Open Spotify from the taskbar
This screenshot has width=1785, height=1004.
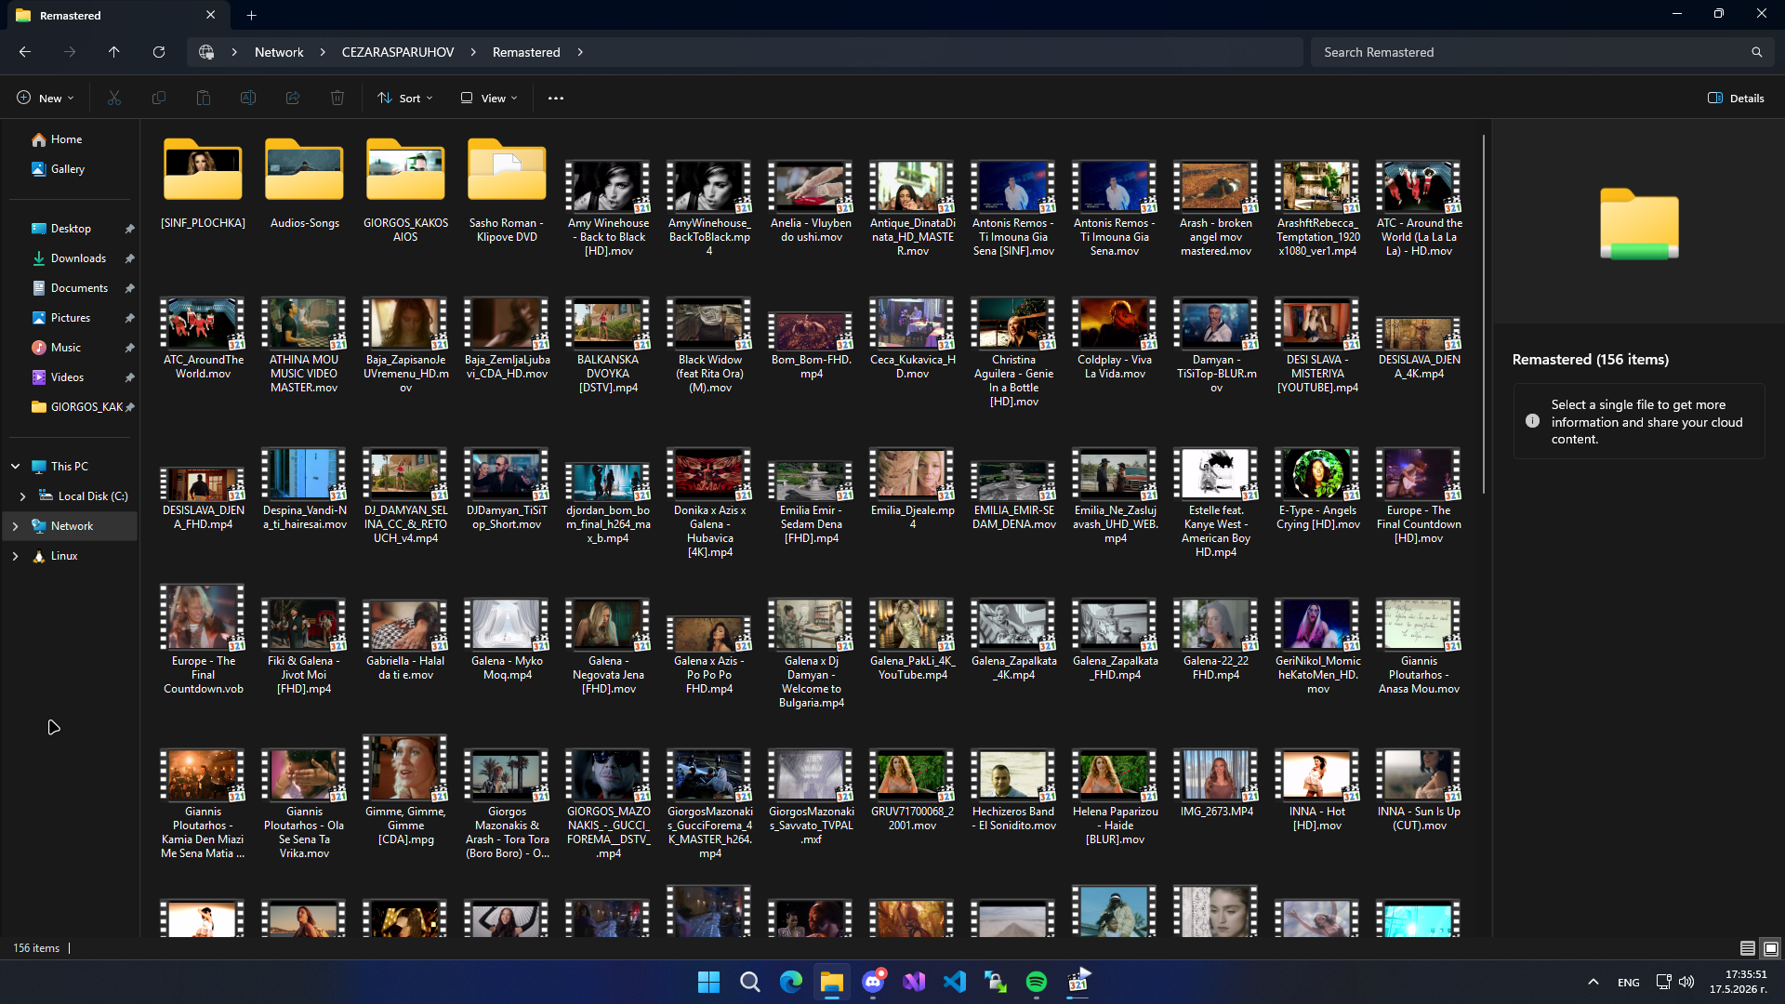point(1037,982)
